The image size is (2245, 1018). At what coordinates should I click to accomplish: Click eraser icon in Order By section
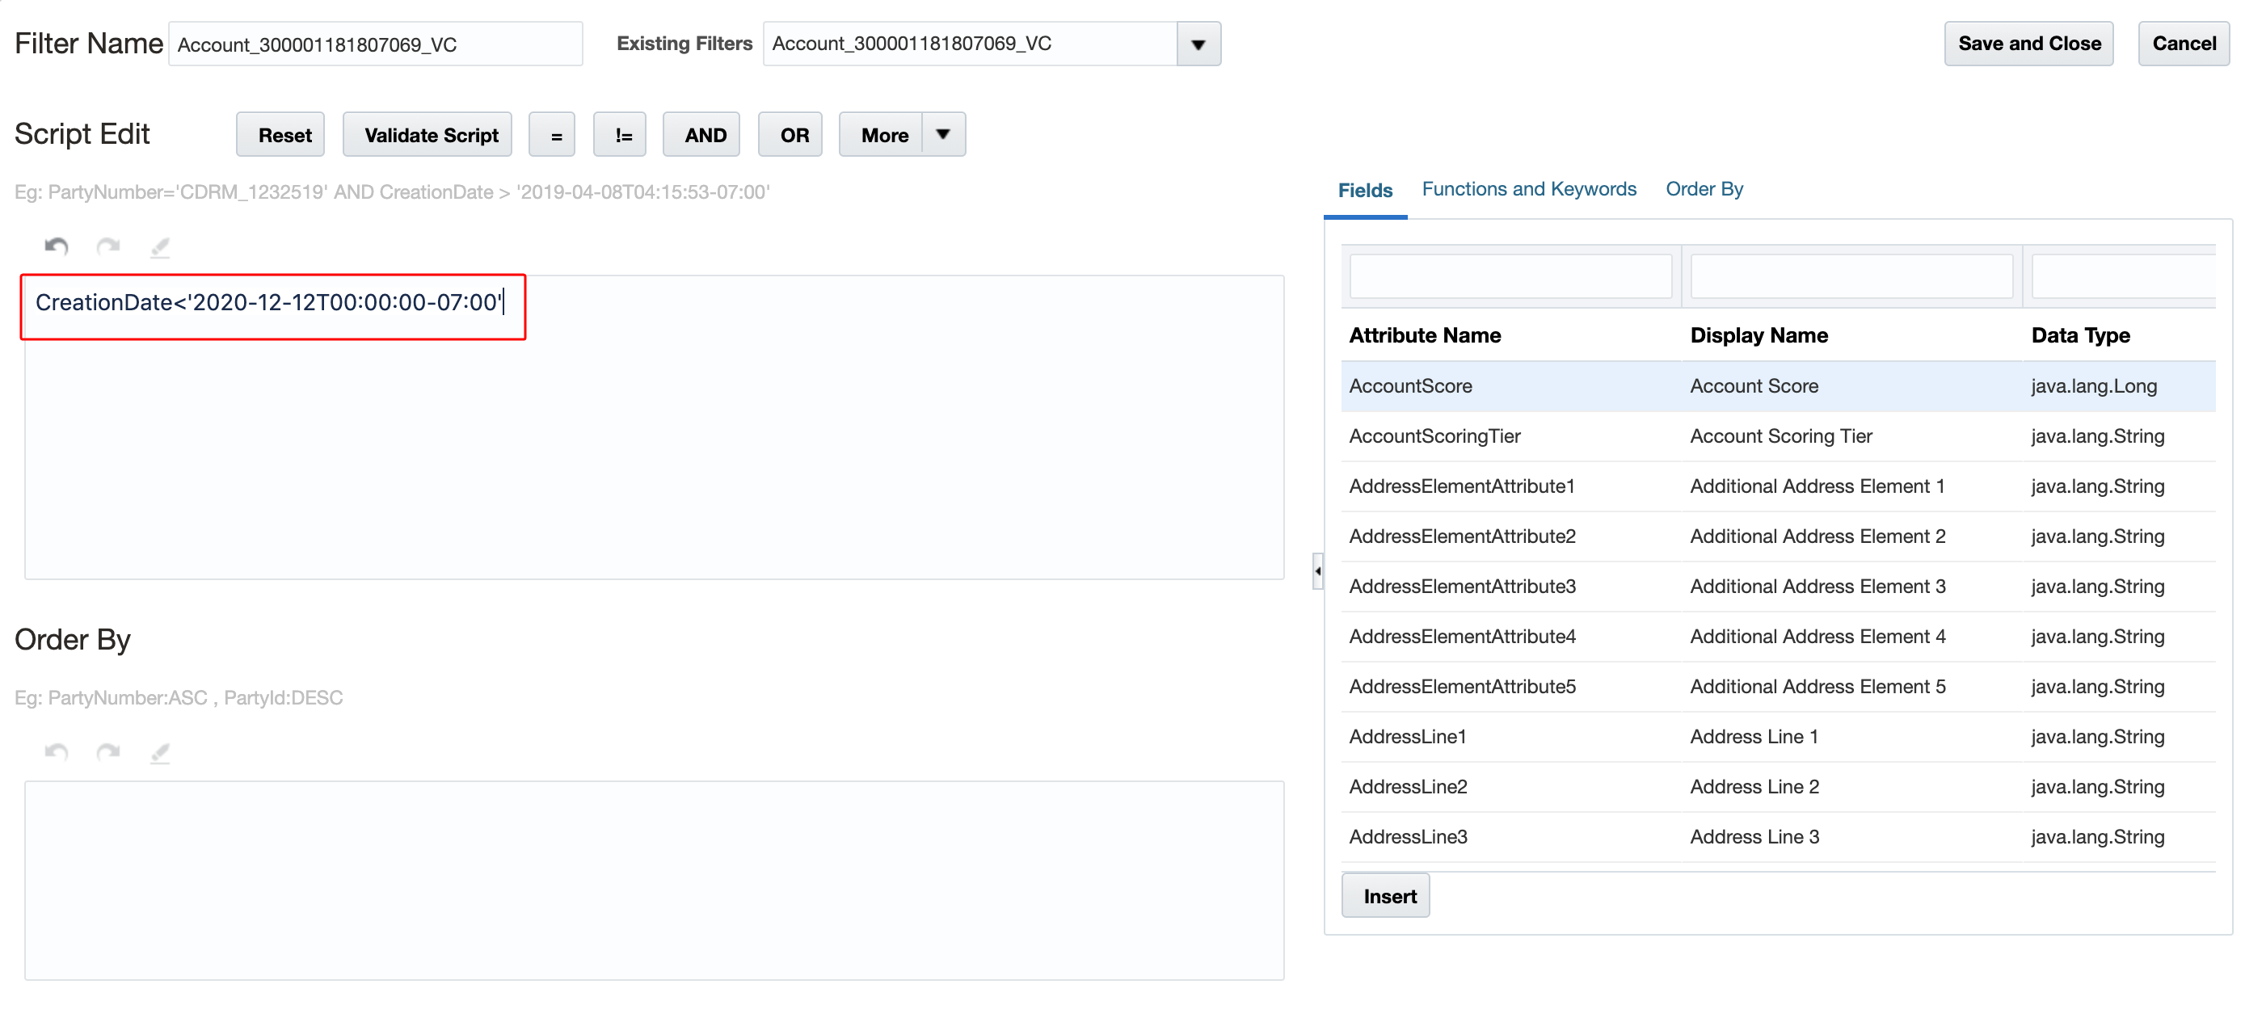159,752
